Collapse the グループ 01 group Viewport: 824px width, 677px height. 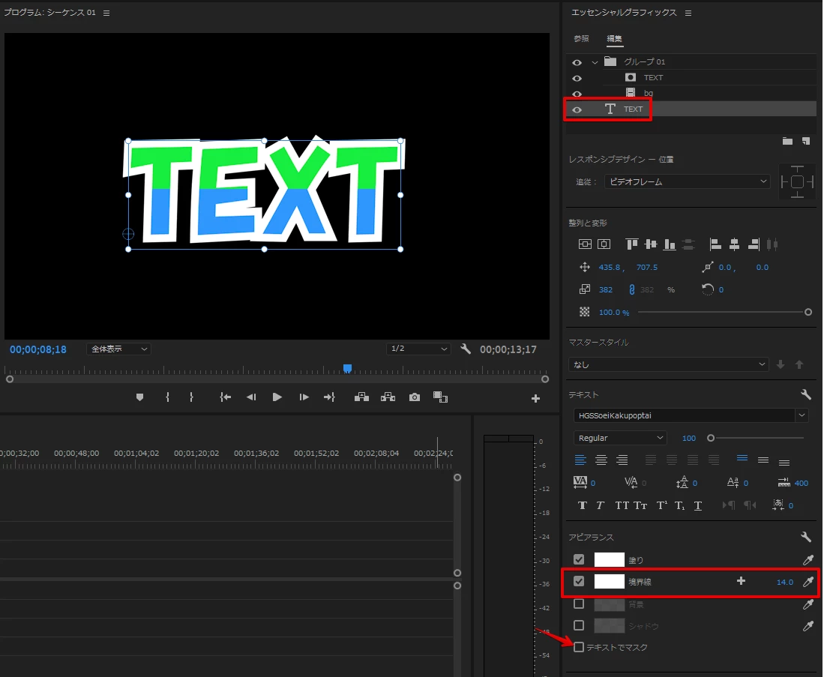[595, 62]
